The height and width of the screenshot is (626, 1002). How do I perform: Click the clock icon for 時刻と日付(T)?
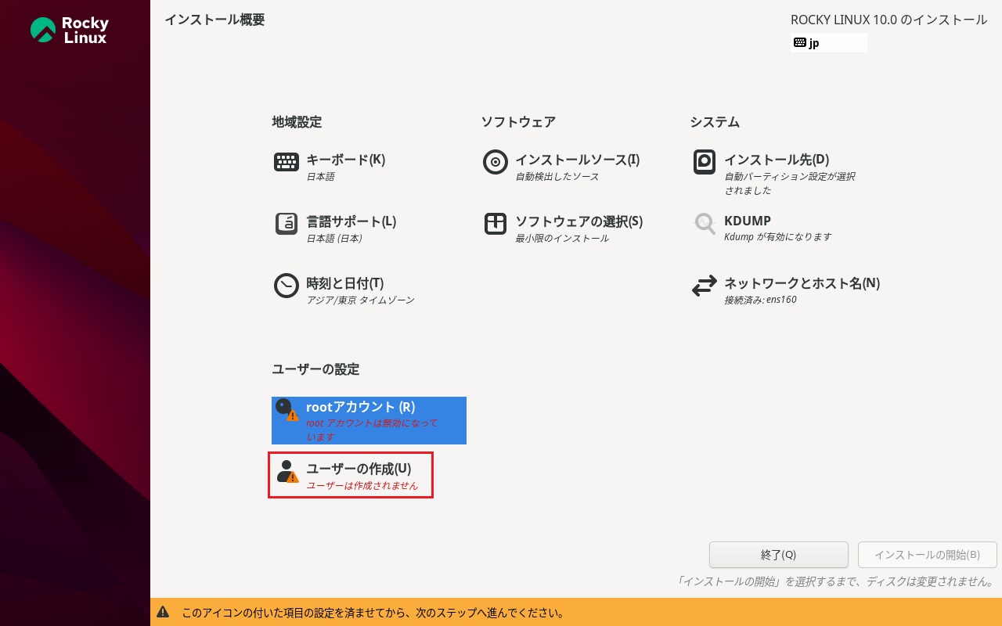287,286
